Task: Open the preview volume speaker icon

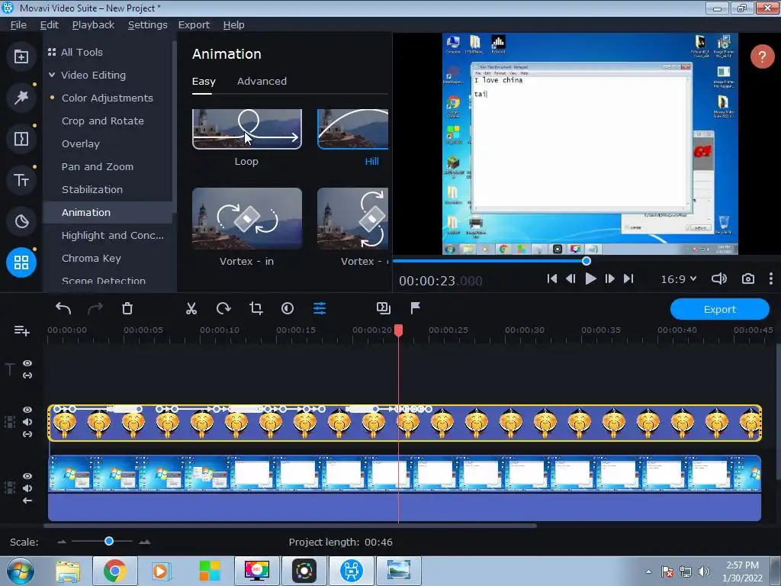Action: click(718, 279)
